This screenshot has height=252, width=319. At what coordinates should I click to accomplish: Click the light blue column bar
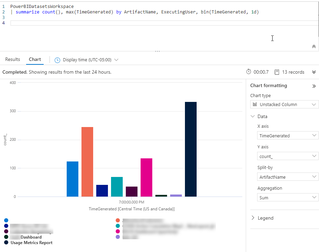point(73,179)
